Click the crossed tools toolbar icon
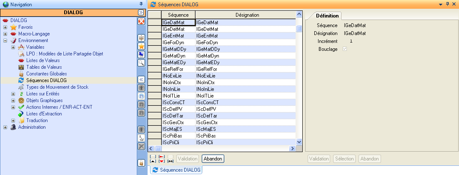The image size is (459, 175). pos(141,146)
